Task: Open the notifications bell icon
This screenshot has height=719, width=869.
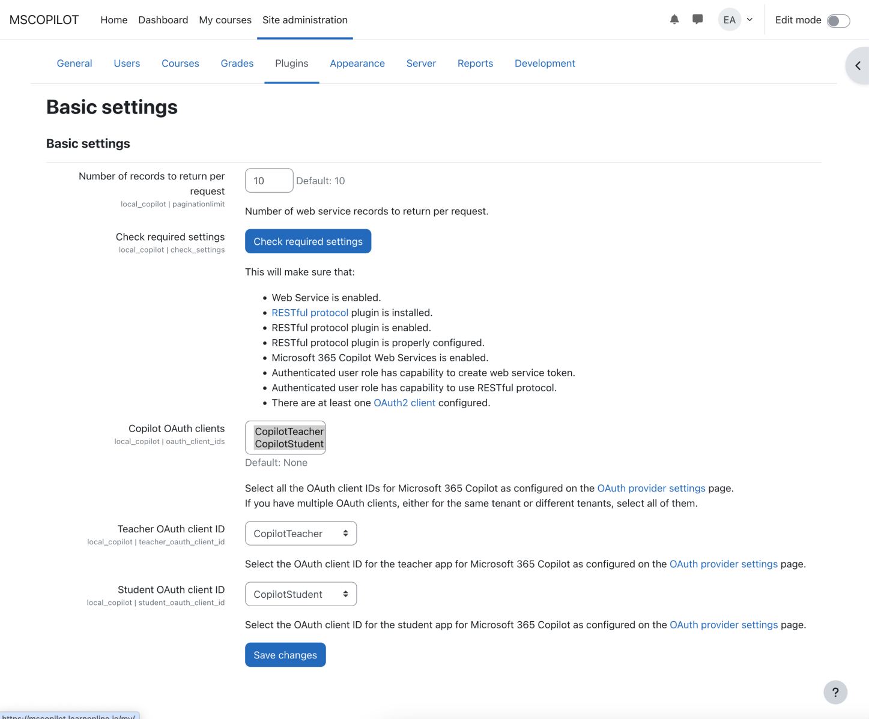Action: 674,20
